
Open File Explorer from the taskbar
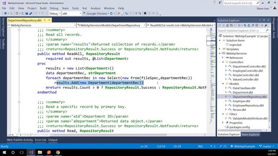(40, 152)
